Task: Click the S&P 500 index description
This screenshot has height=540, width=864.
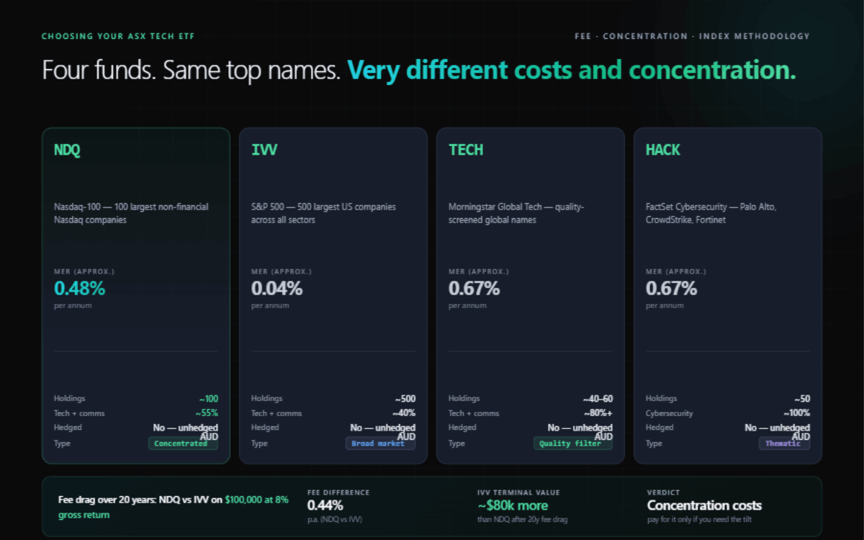Action: click(x=323, y=213)
